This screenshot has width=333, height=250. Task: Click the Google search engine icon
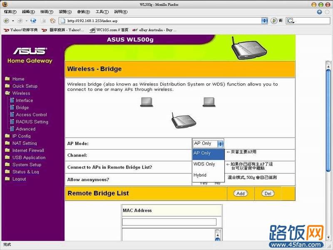[x=290, y=21]
